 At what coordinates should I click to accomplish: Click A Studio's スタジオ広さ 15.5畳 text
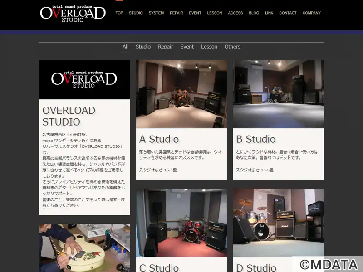point(158,170)
